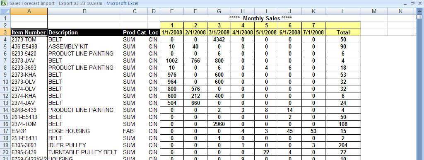The height and width of the screenshot is (160, 424).
Task: Click the Select All corner button
Action: (x=5, y=11)
